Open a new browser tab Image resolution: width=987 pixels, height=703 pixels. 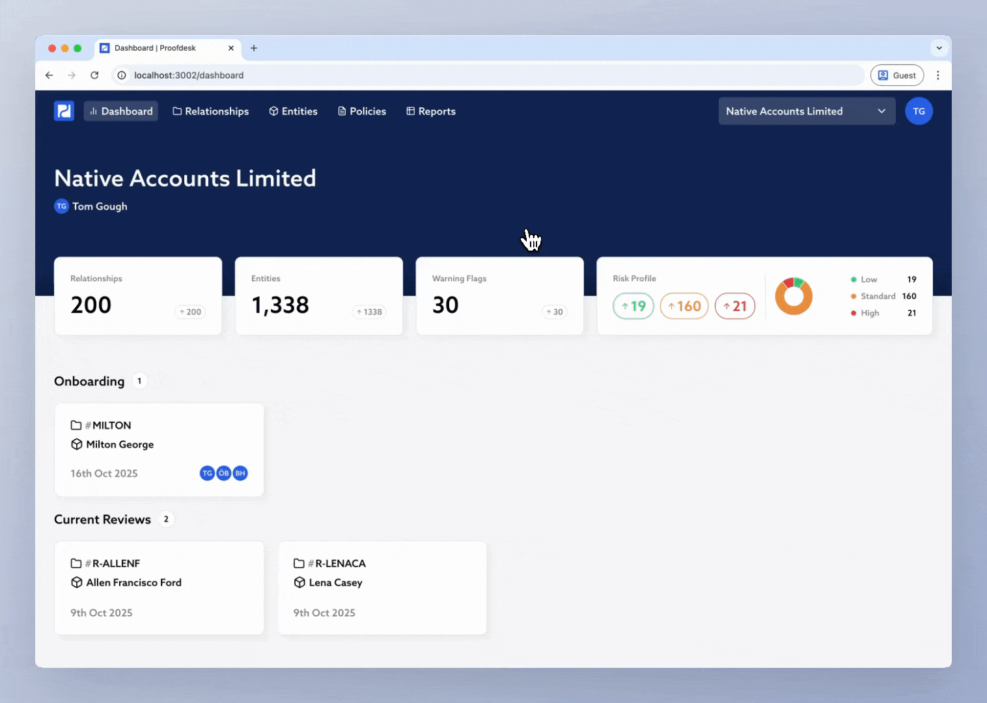[254, 48]
